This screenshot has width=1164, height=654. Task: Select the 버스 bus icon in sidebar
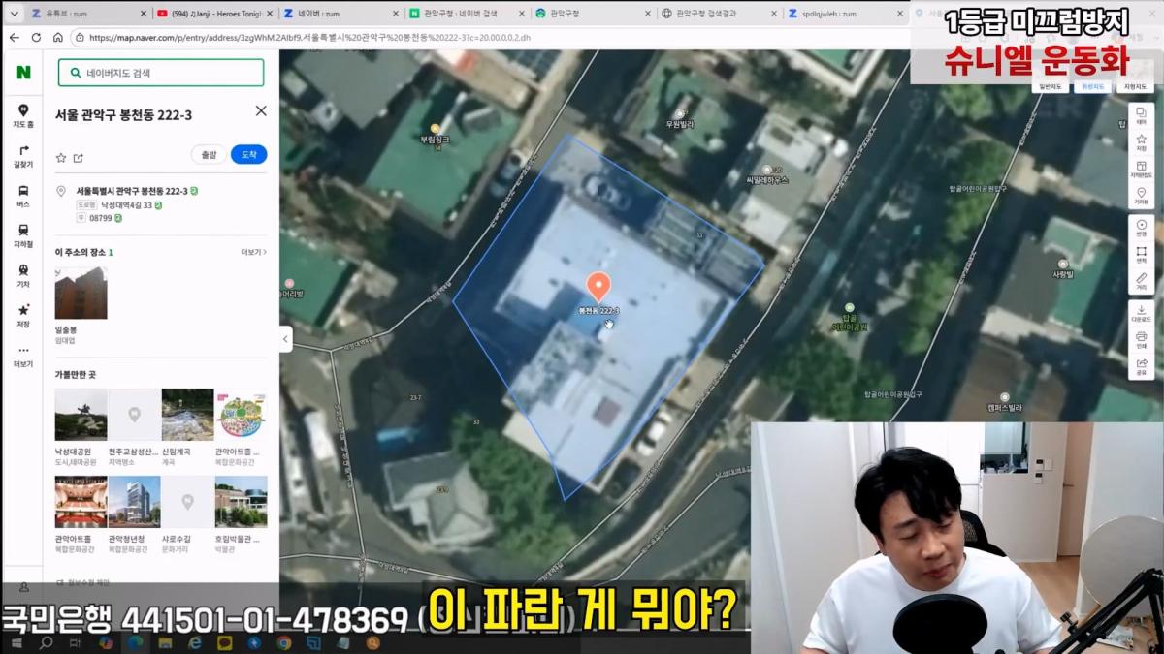click(x=22, y=196)
